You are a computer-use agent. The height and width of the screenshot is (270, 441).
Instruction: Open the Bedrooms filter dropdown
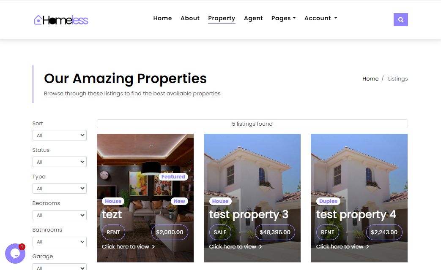pyautogui.click(x=60, y=215)
